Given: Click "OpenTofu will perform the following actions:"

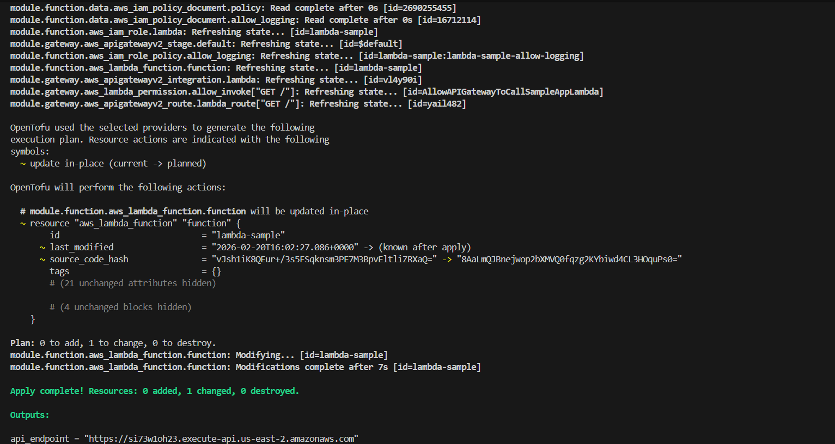Looking at the screenshot, I should (x=118, y=187).
